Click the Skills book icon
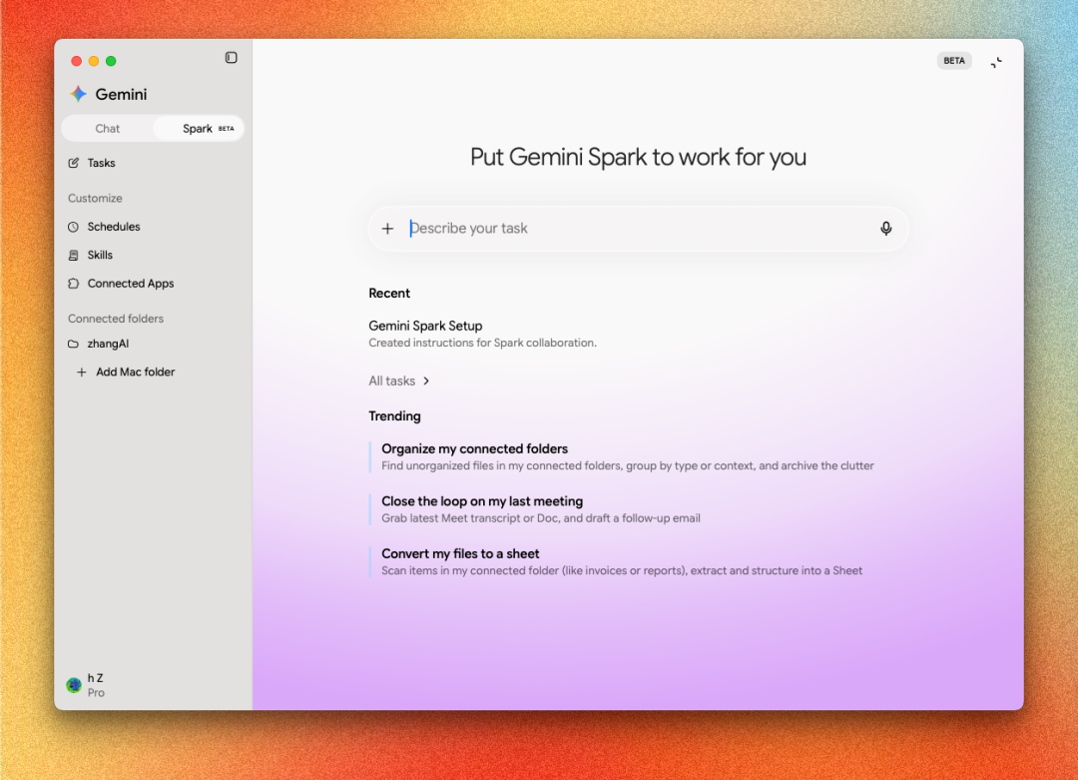 point(74,256)
